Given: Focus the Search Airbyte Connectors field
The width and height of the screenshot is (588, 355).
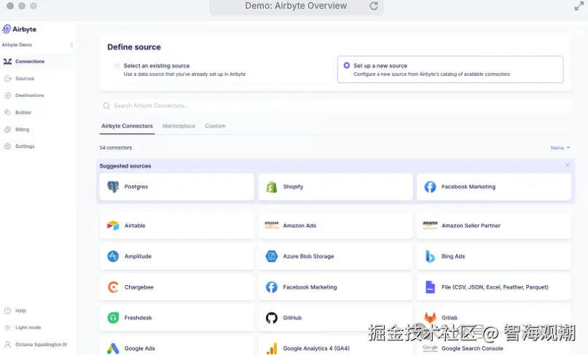Looking at the screenshot, I should click(x=336, y=106).
